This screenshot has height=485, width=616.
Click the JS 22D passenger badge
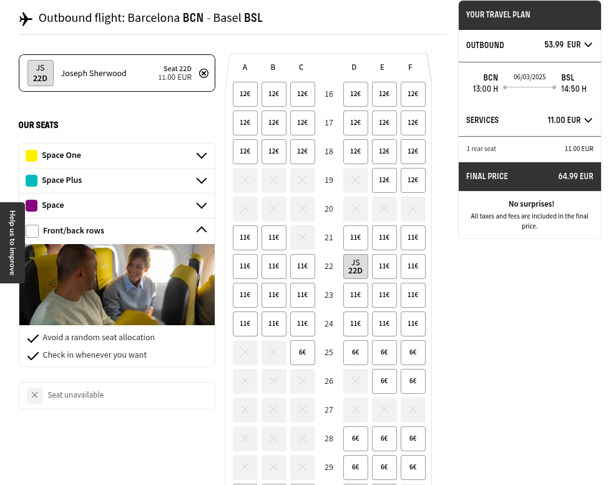tap(41, 73)
